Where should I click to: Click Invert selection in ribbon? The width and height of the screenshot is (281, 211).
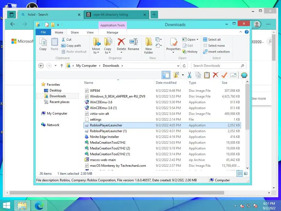pyautogui.click(x=216, y=52)
